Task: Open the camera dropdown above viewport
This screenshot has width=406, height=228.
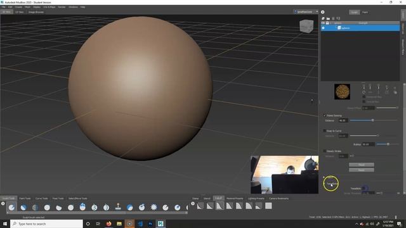Action: 306,11
